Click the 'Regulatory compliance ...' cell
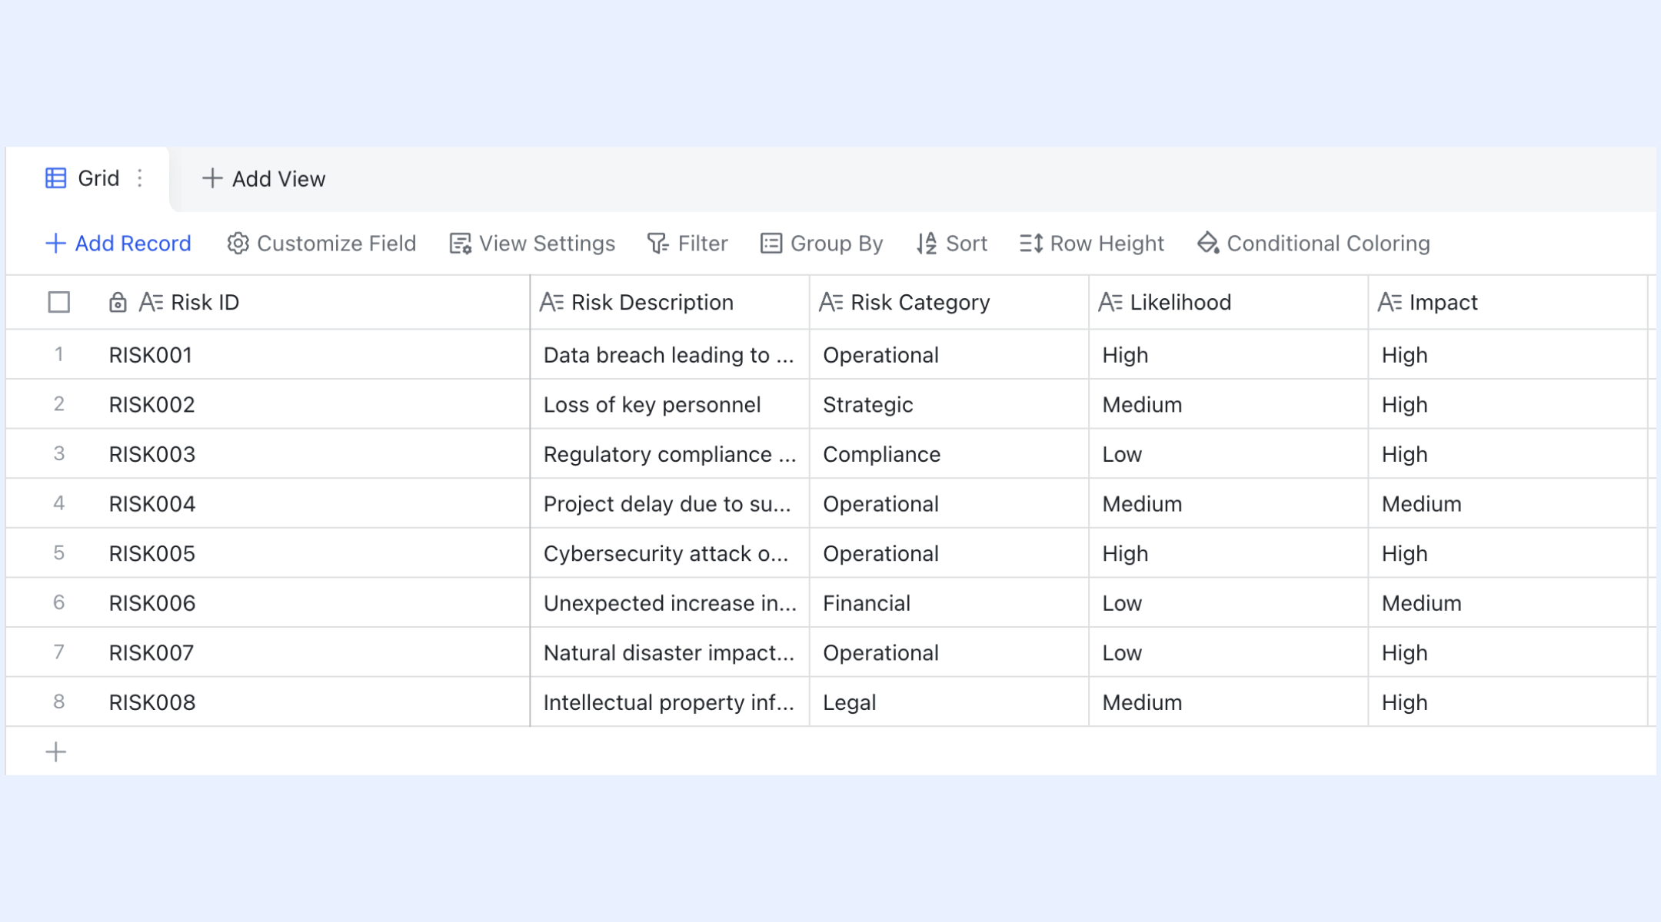Viewport: 1661px width, 922px height. click(x=670, y=454)
